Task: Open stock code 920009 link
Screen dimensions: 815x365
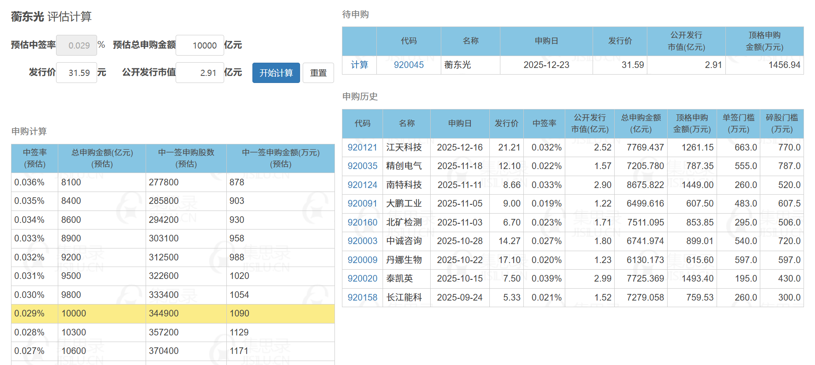Action: tap(362, 260)
